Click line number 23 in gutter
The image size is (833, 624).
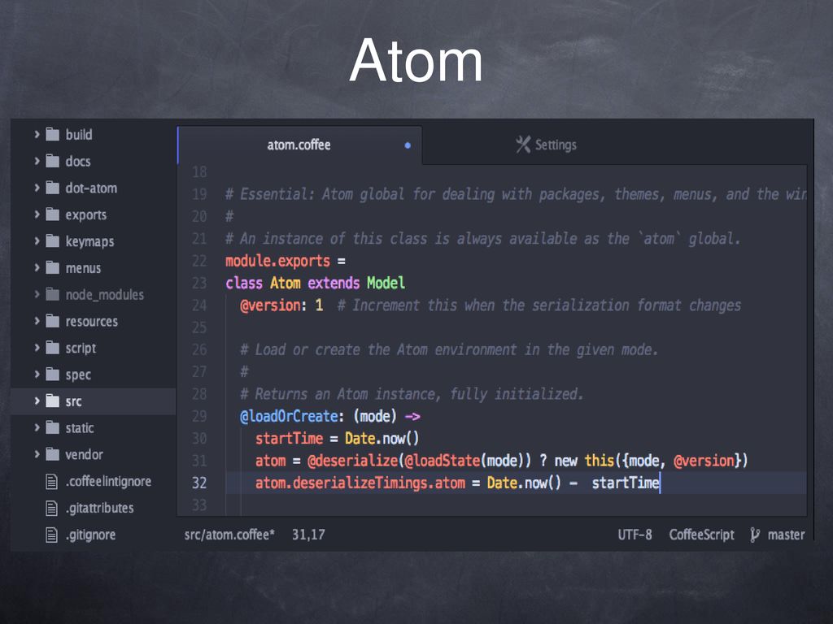tap(199, 283)
